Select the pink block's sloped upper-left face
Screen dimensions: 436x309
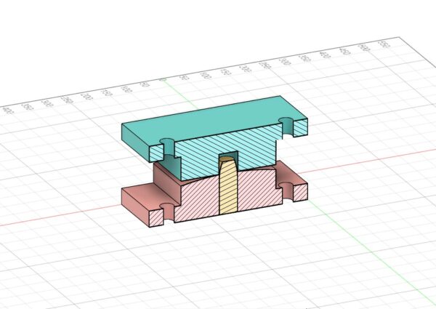click(x=166, y=180)
